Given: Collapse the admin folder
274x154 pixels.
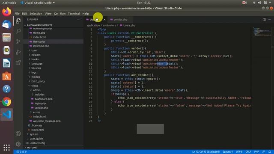Looking at the screenshot, I should click(37, 90).
